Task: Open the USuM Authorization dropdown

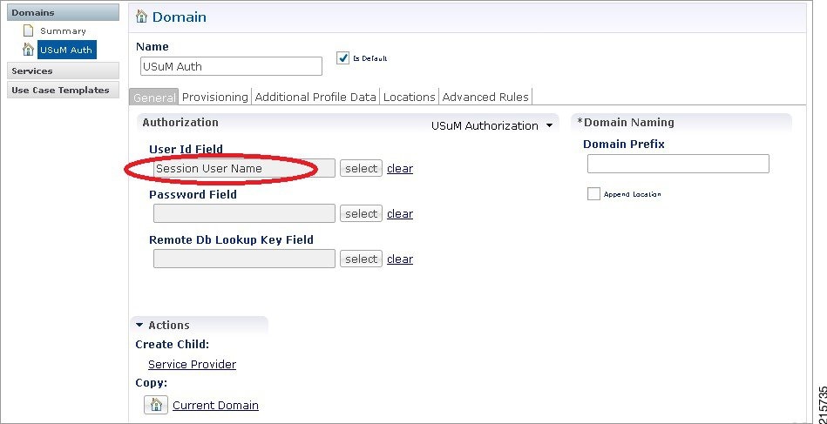Action: [491, 126]
